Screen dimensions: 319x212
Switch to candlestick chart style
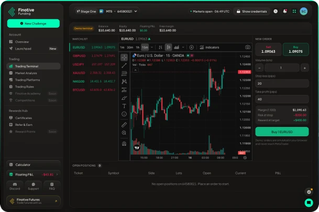[x=169, y=48]
